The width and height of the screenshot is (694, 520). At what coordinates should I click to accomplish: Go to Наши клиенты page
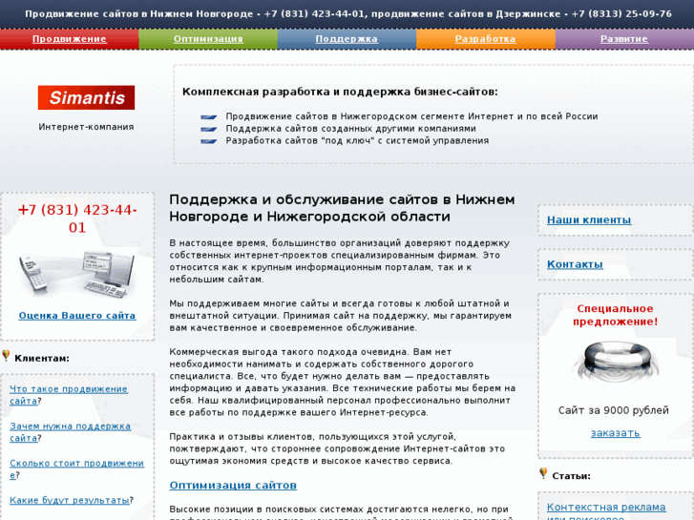(589, 220)
